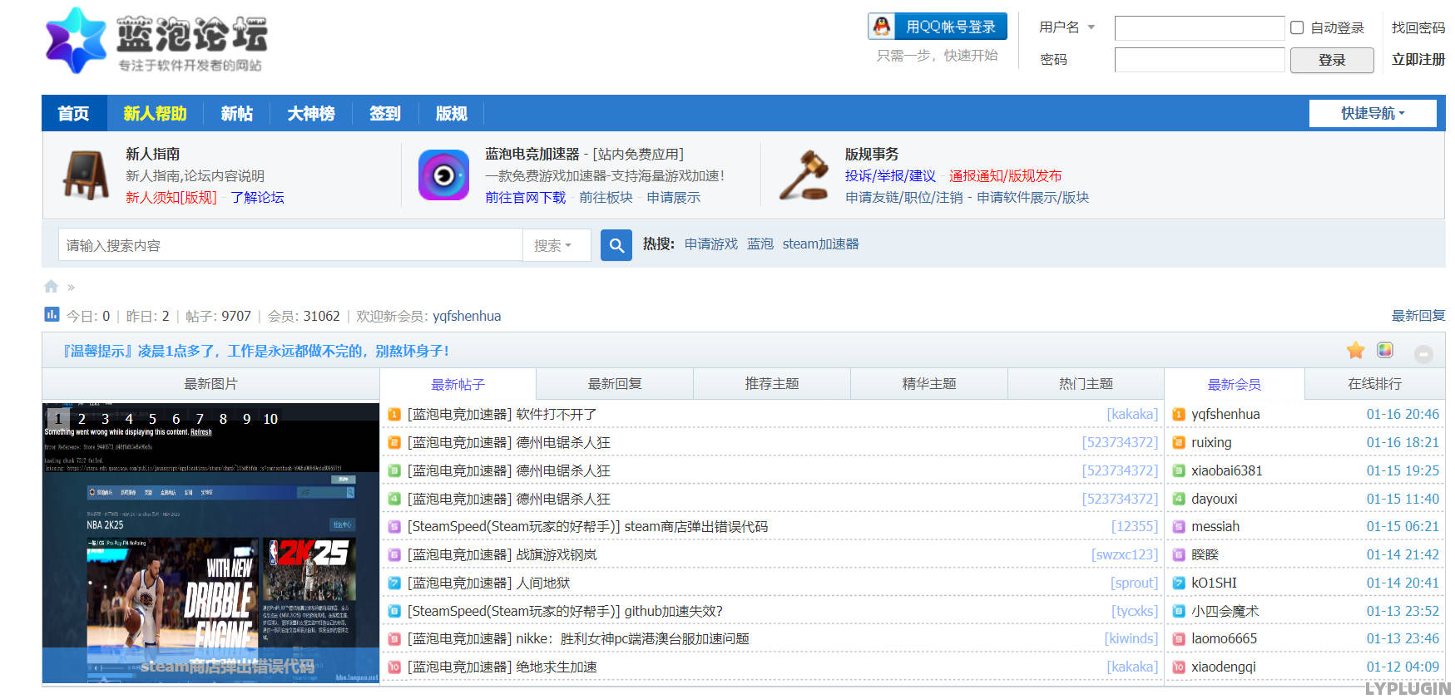Viewport: 1455px width, 699px height.
Task: Select the 最新会员 tab
Action: pos(1235,384)
